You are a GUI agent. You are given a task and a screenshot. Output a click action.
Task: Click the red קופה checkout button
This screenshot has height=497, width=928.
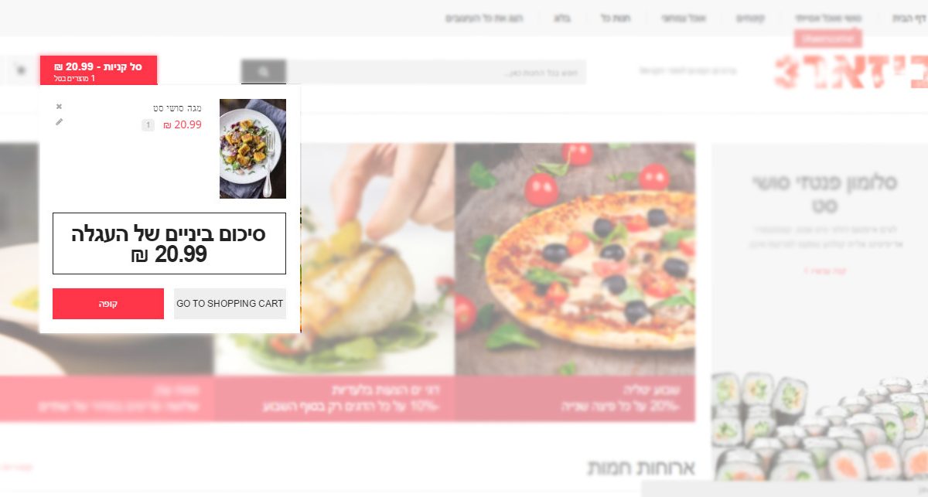[x=108, y=304]
